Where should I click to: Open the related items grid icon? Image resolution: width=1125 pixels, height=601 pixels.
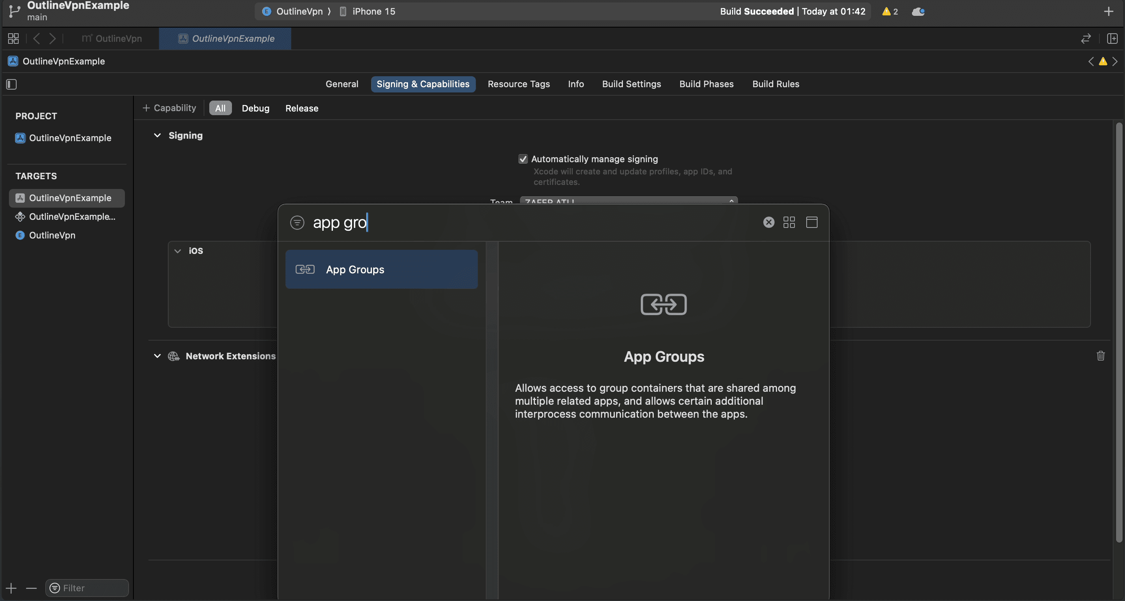pos(13,39)
